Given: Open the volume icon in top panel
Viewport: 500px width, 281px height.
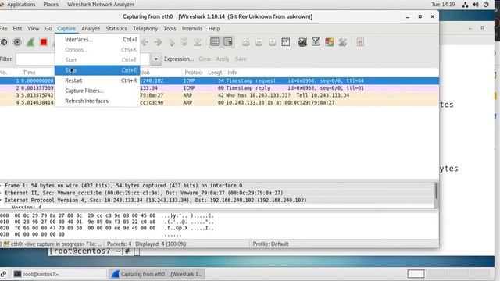Looking at the screenshot, I should pyautogui.click(x=476, y=5).
